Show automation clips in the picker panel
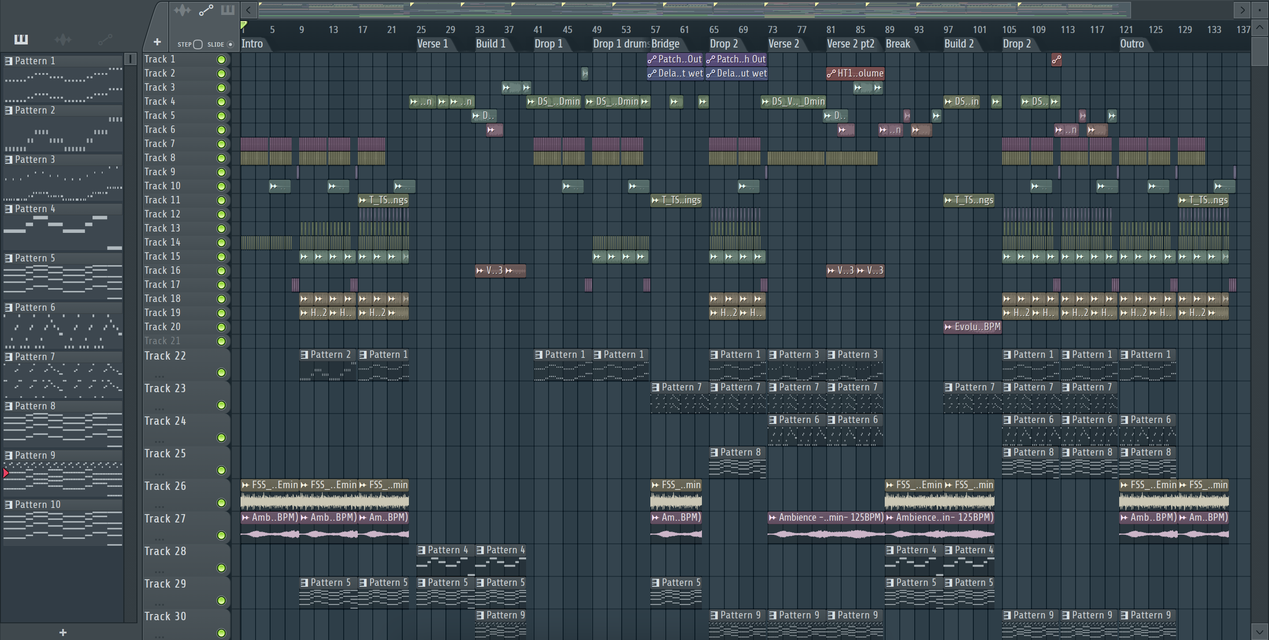 point(105,39)
